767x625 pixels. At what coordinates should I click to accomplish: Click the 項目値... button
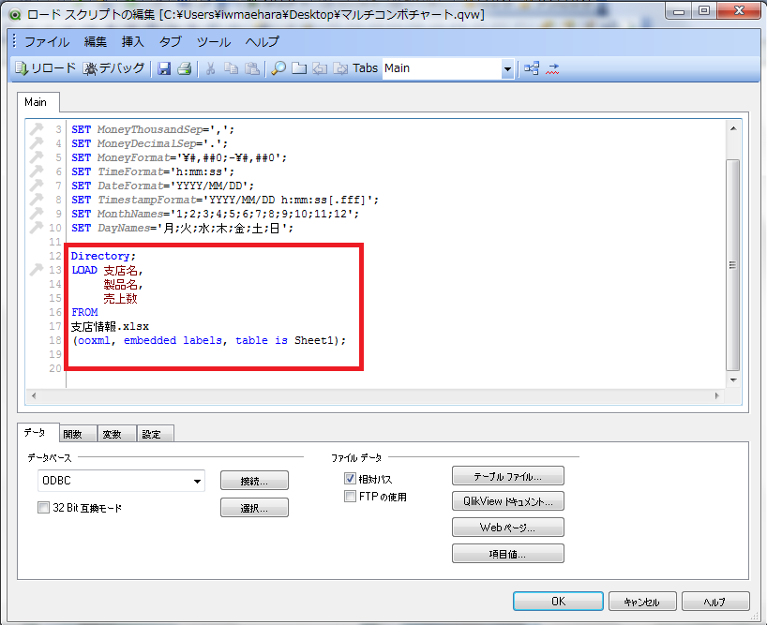pos(508,554)
